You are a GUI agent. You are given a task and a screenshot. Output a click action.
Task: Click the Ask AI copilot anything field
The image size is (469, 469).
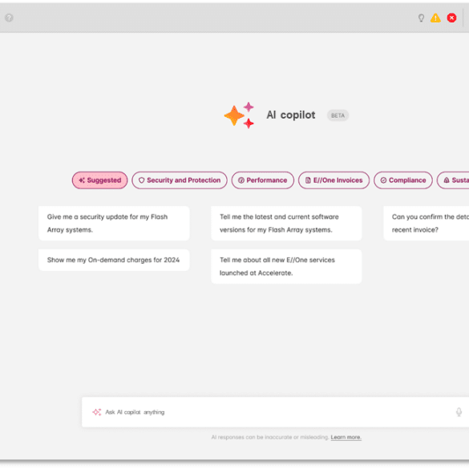click(x=275, y=412)
